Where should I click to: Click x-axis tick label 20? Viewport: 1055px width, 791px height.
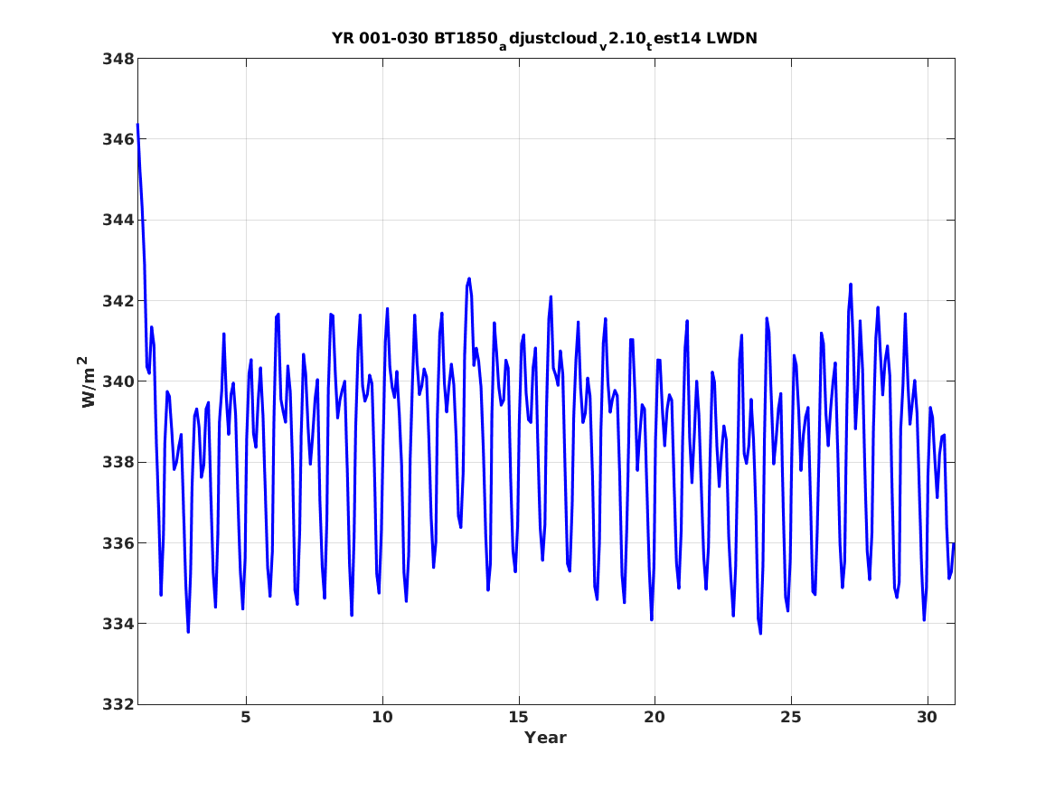tap(655, 718)
